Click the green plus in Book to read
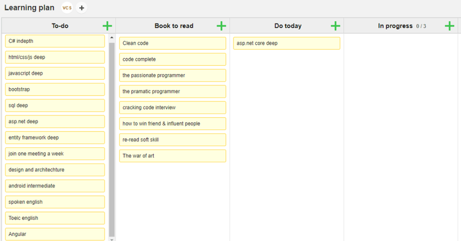This screenshot has width=461, height=241. 221,26
